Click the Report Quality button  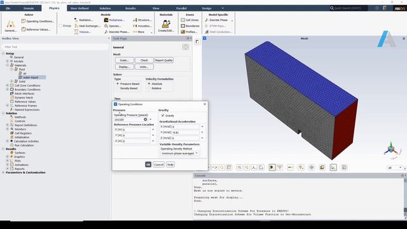click(x=164, y=60)
